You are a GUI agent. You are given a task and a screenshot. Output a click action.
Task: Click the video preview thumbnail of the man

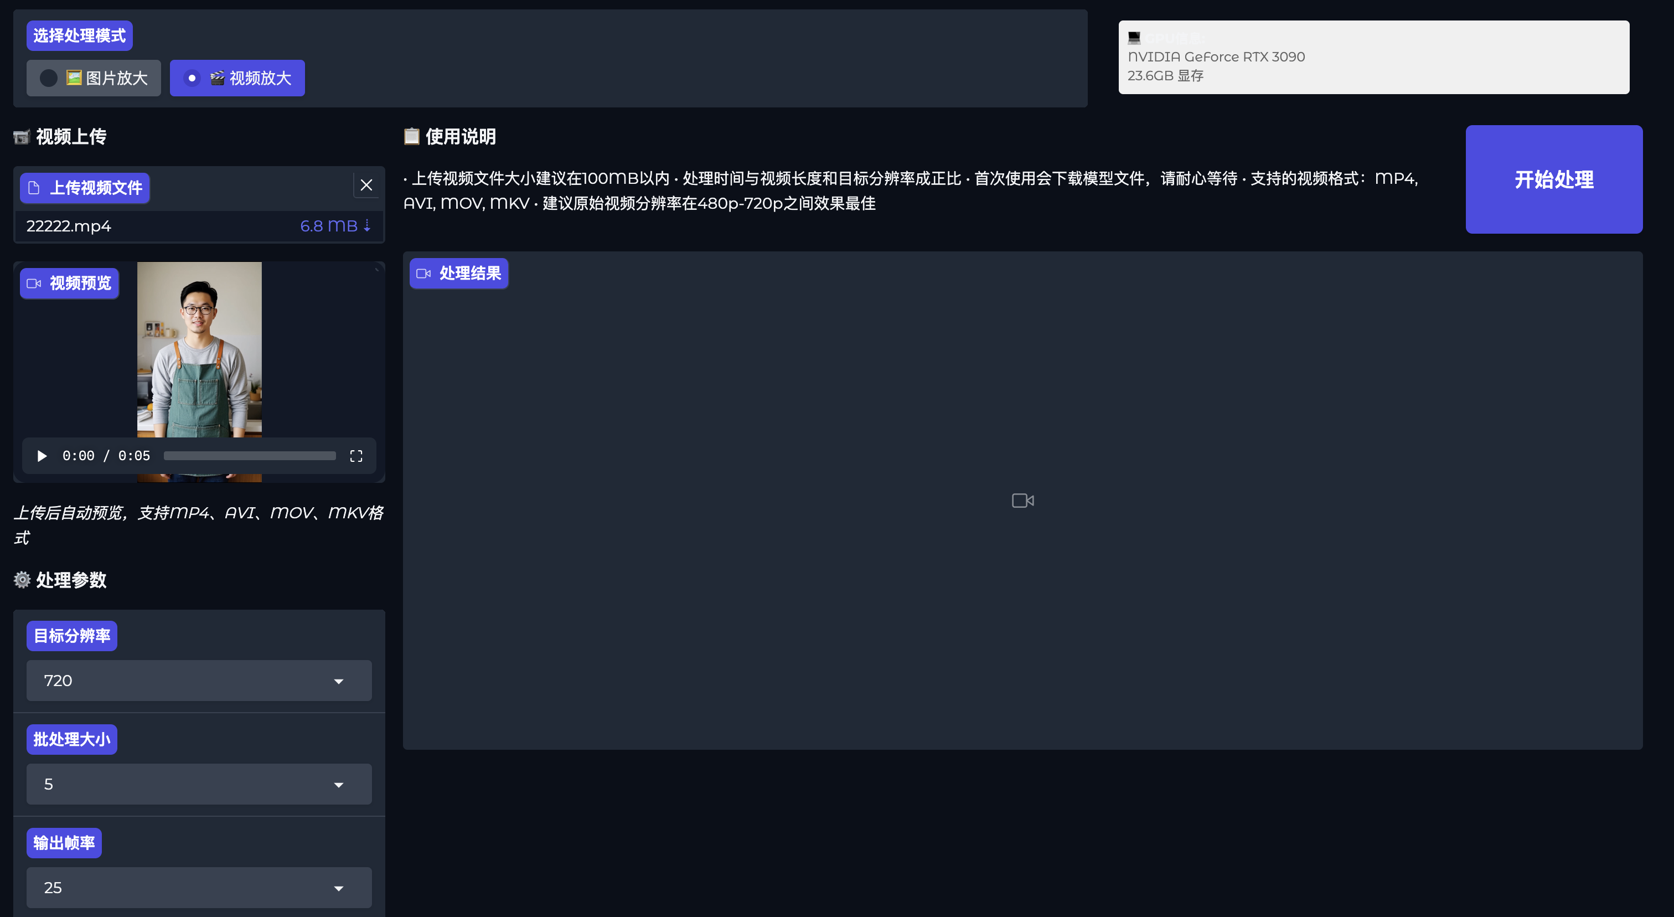coord(199,351)
